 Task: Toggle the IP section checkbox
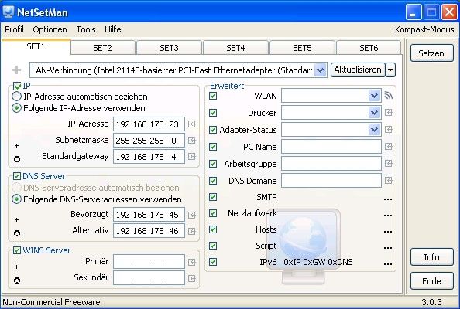[x=17, y=86]
